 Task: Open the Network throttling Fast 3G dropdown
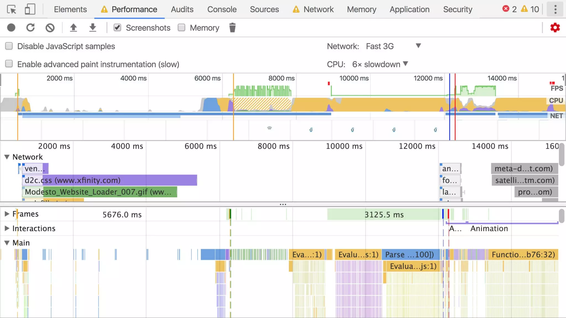[x=392, y=46]
